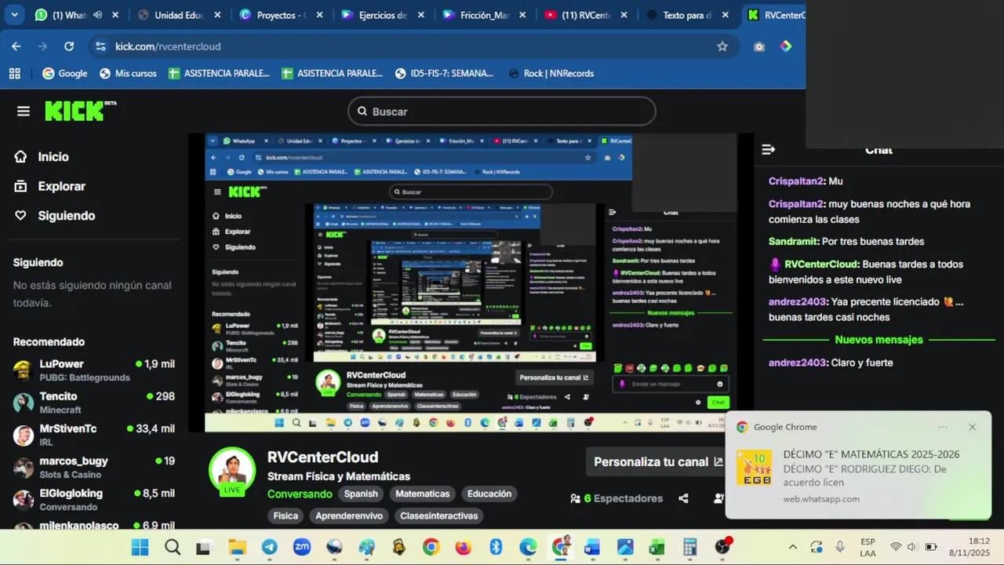Screen dimensions: 1004x565
Task: Click the stream video player
Action: tap(471, 282)
